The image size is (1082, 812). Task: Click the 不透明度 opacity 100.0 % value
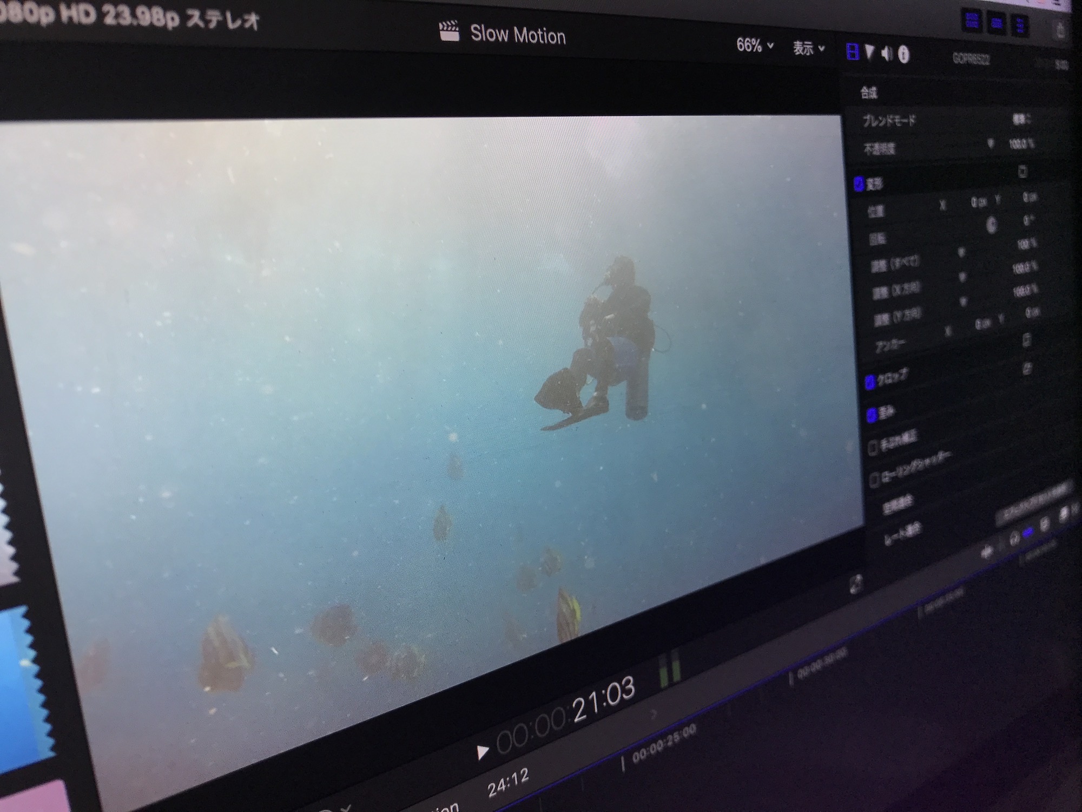click(x=1021, y=144)
